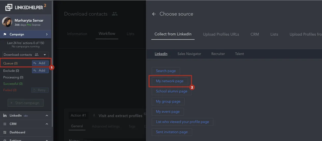Screen dimensions: 322x141
Task: Click the Dashboard tiles icon
Action: point(5,132)
